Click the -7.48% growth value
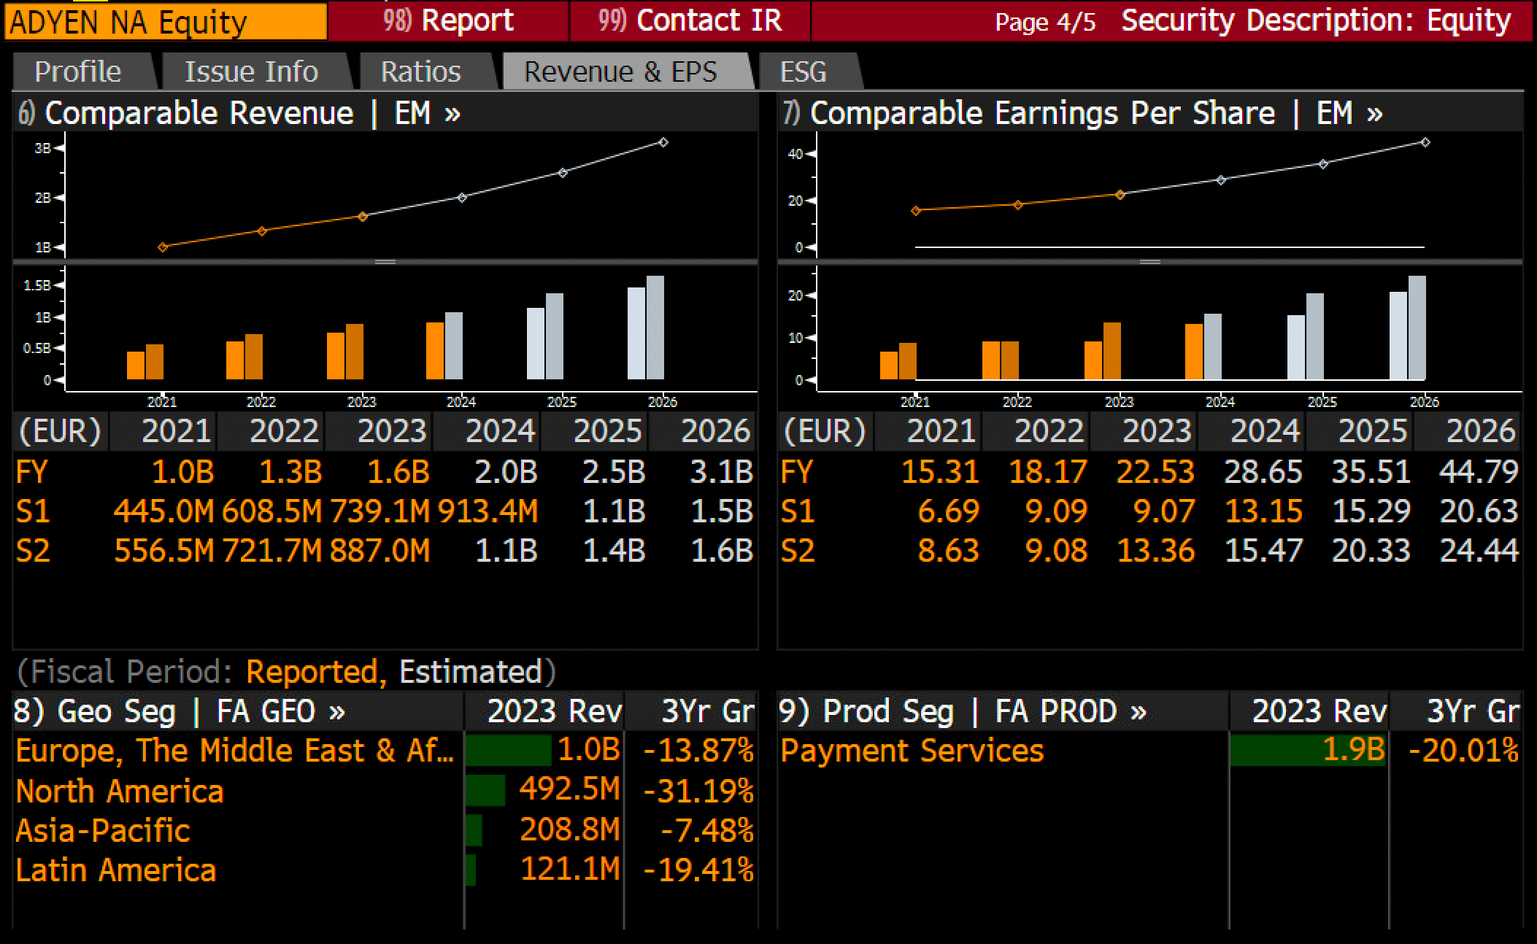 click(x=707, y=830)
